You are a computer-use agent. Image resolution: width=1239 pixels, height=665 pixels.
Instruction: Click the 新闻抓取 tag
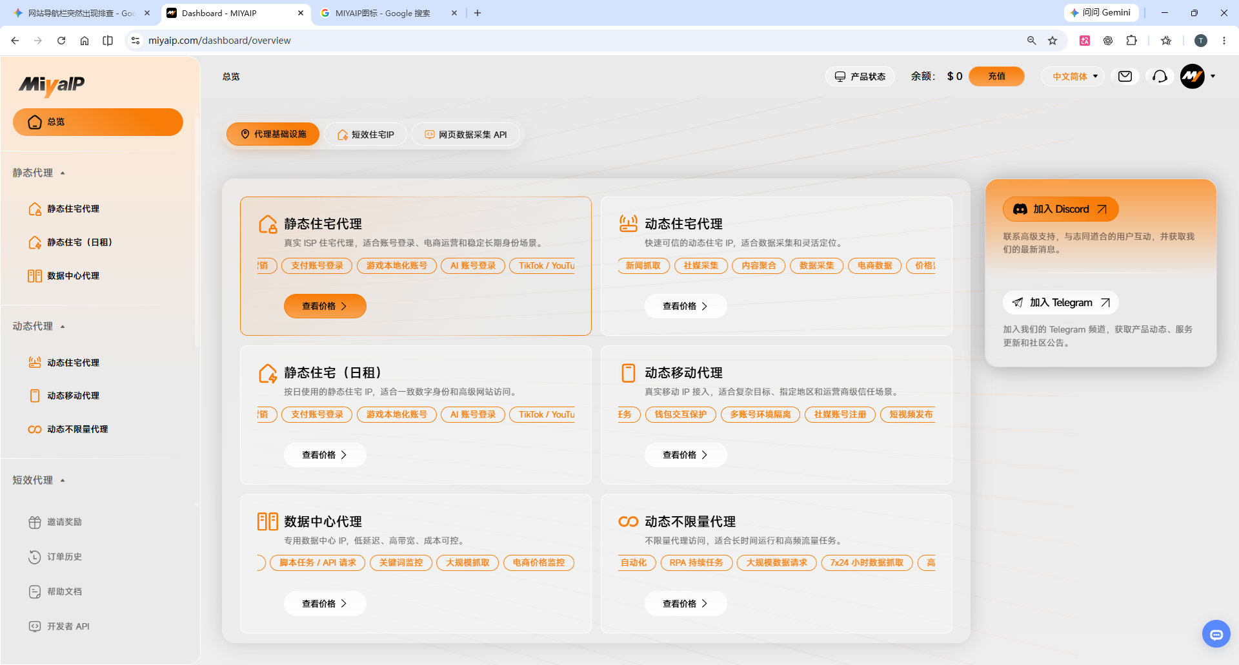[643, 265]
